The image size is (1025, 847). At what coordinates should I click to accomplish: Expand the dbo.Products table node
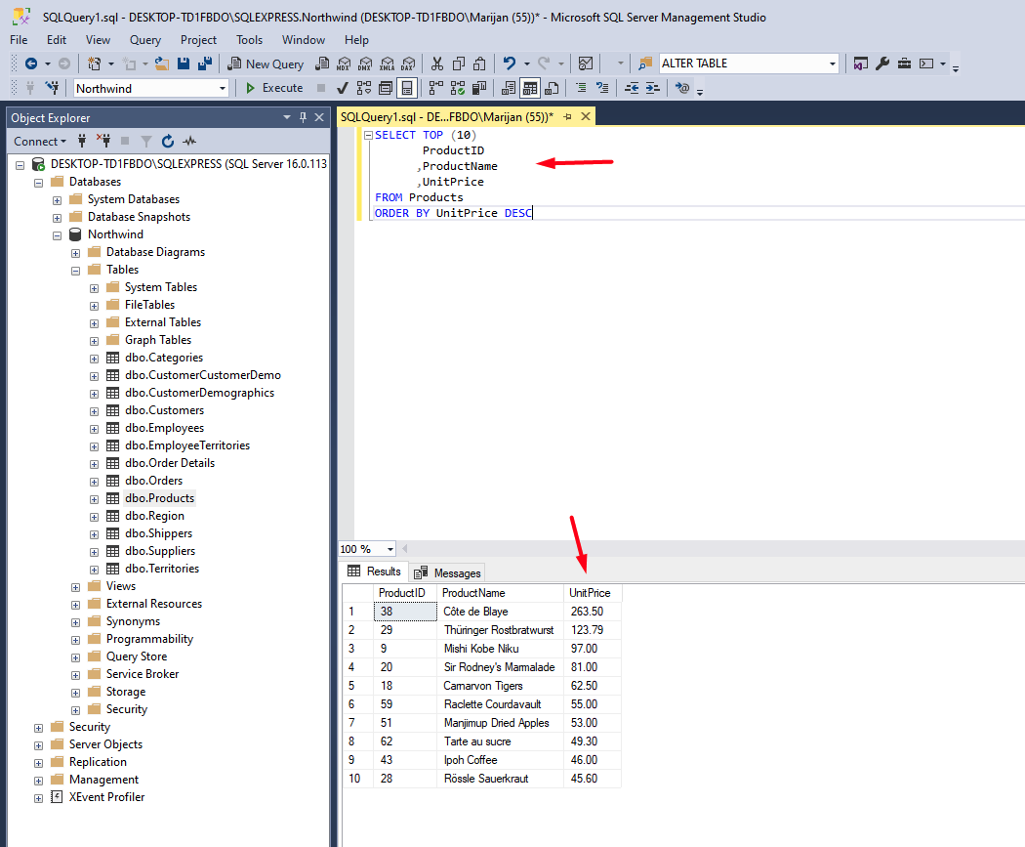(x=94, y=499)
